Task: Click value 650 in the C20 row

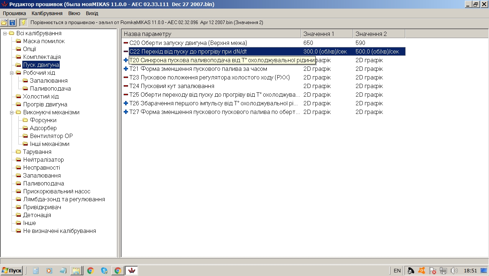Action: pos(308,43)
